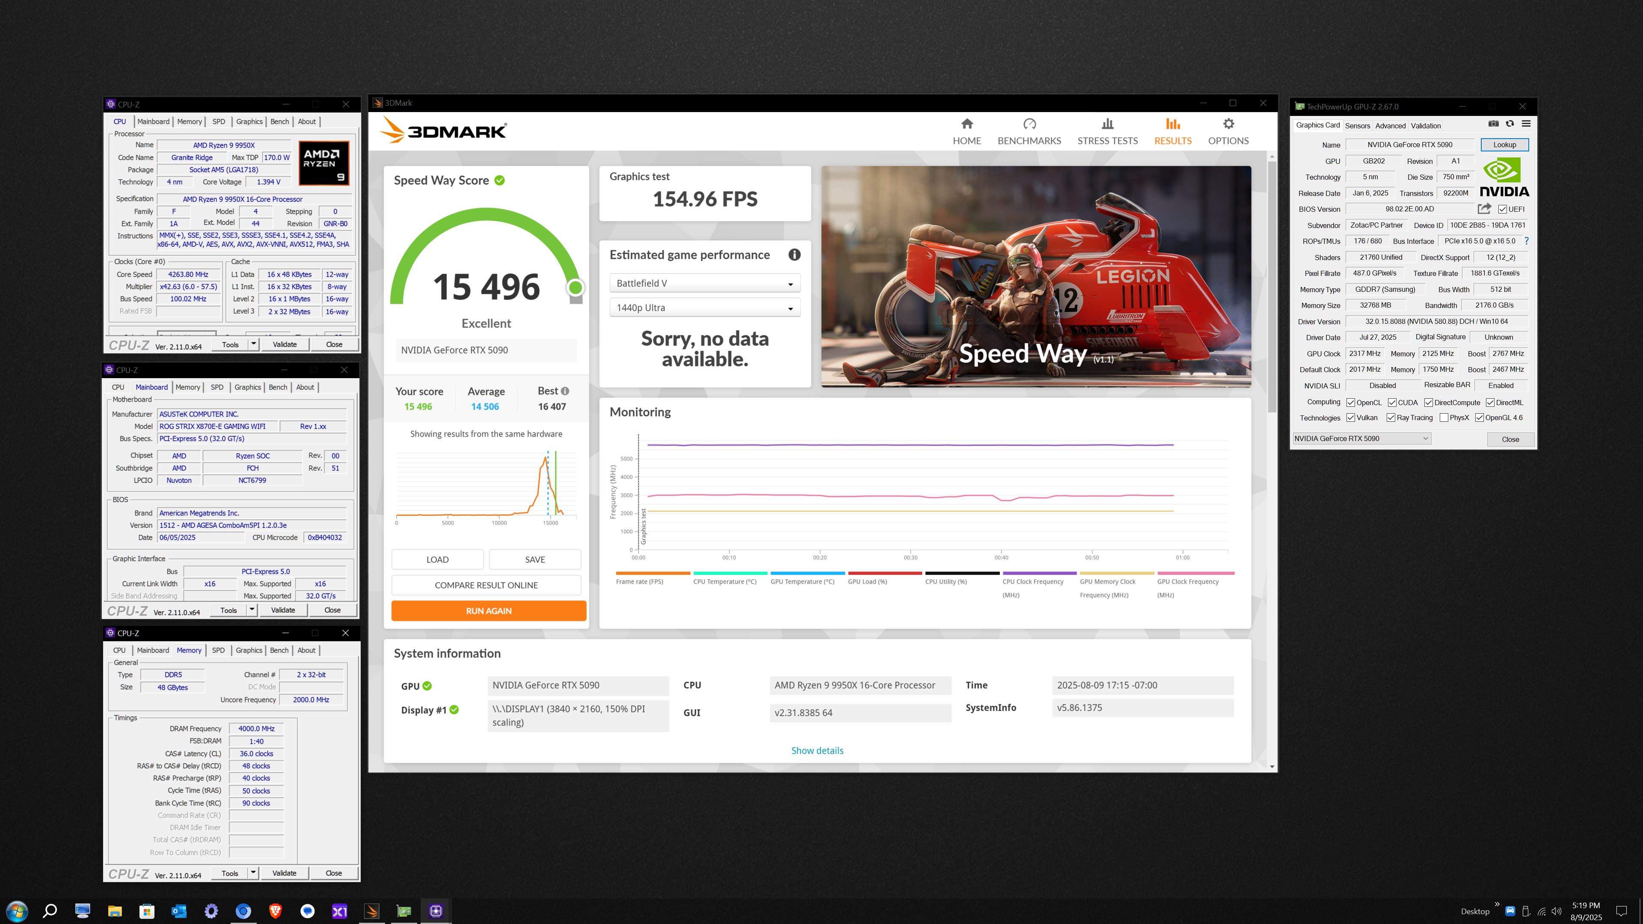Open the Validation tab in GPU-Z
This screenshot has height=924, width=1643.
tap(1426, 126)
